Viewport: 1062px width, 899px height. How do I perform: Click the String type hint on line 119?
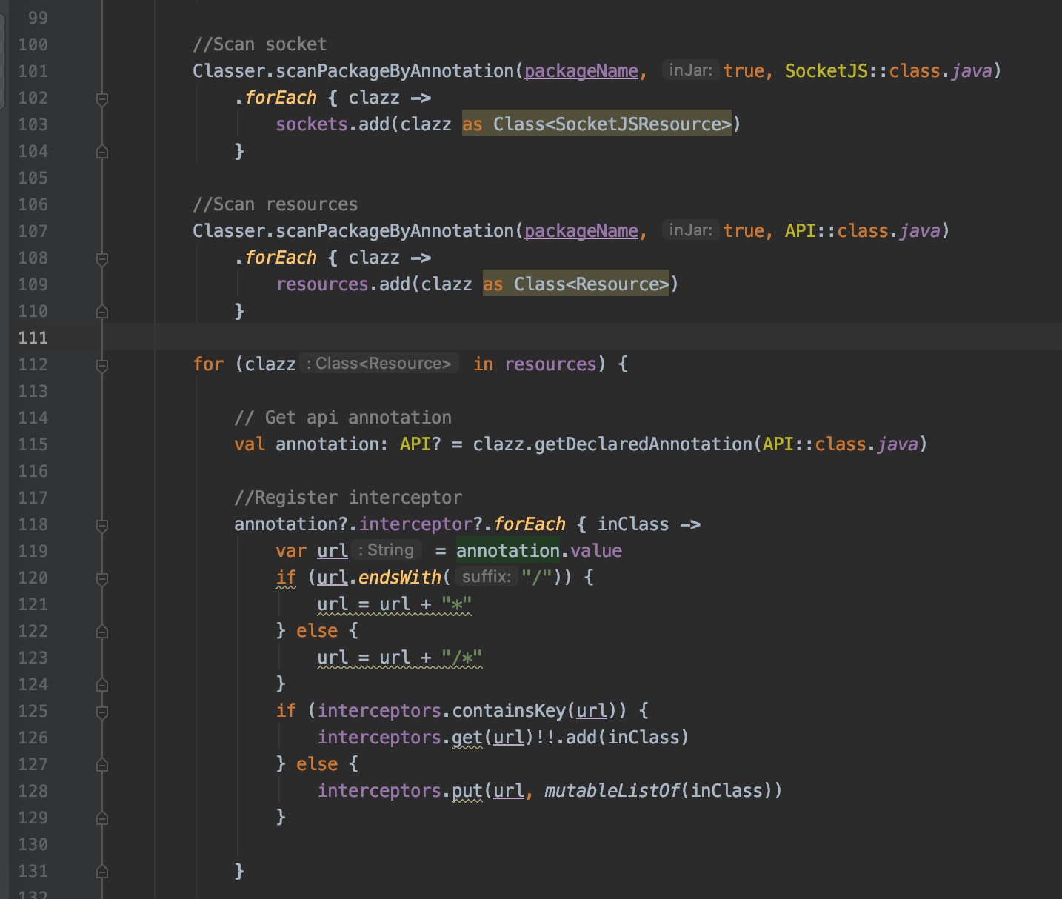(x=387, y=549)
